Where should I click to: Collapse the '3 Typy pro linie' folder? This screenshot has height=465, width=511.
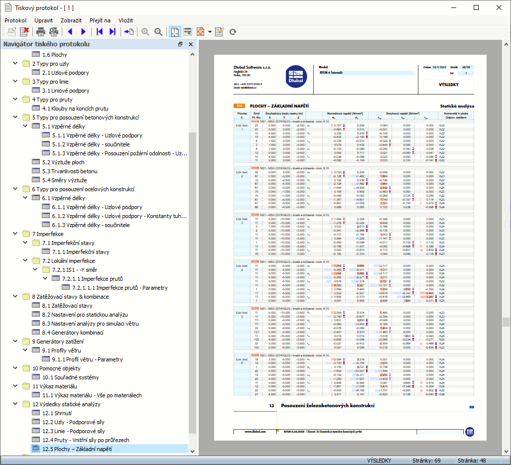[15, 81]
